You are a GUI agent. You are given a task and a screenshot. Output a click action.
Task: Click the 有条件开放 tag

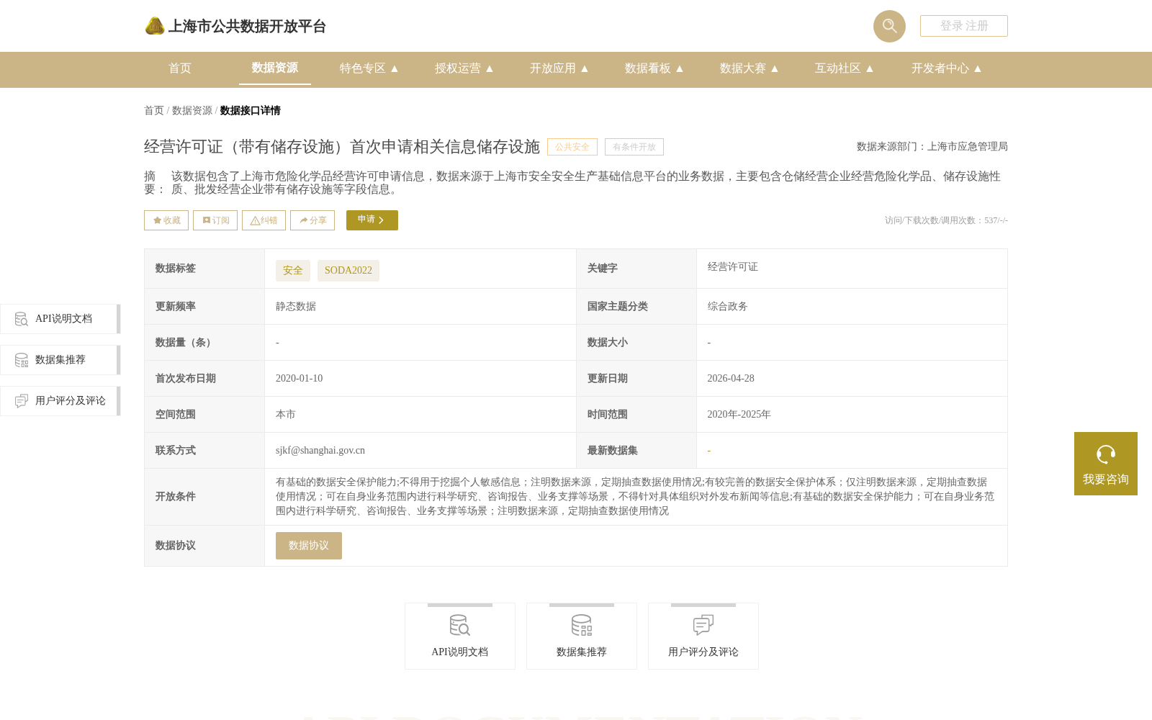coord(634,147)
